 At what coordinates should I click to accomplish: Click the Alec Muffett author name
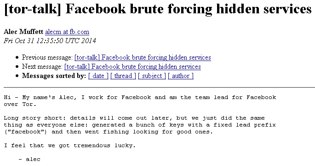coord(23,32)
